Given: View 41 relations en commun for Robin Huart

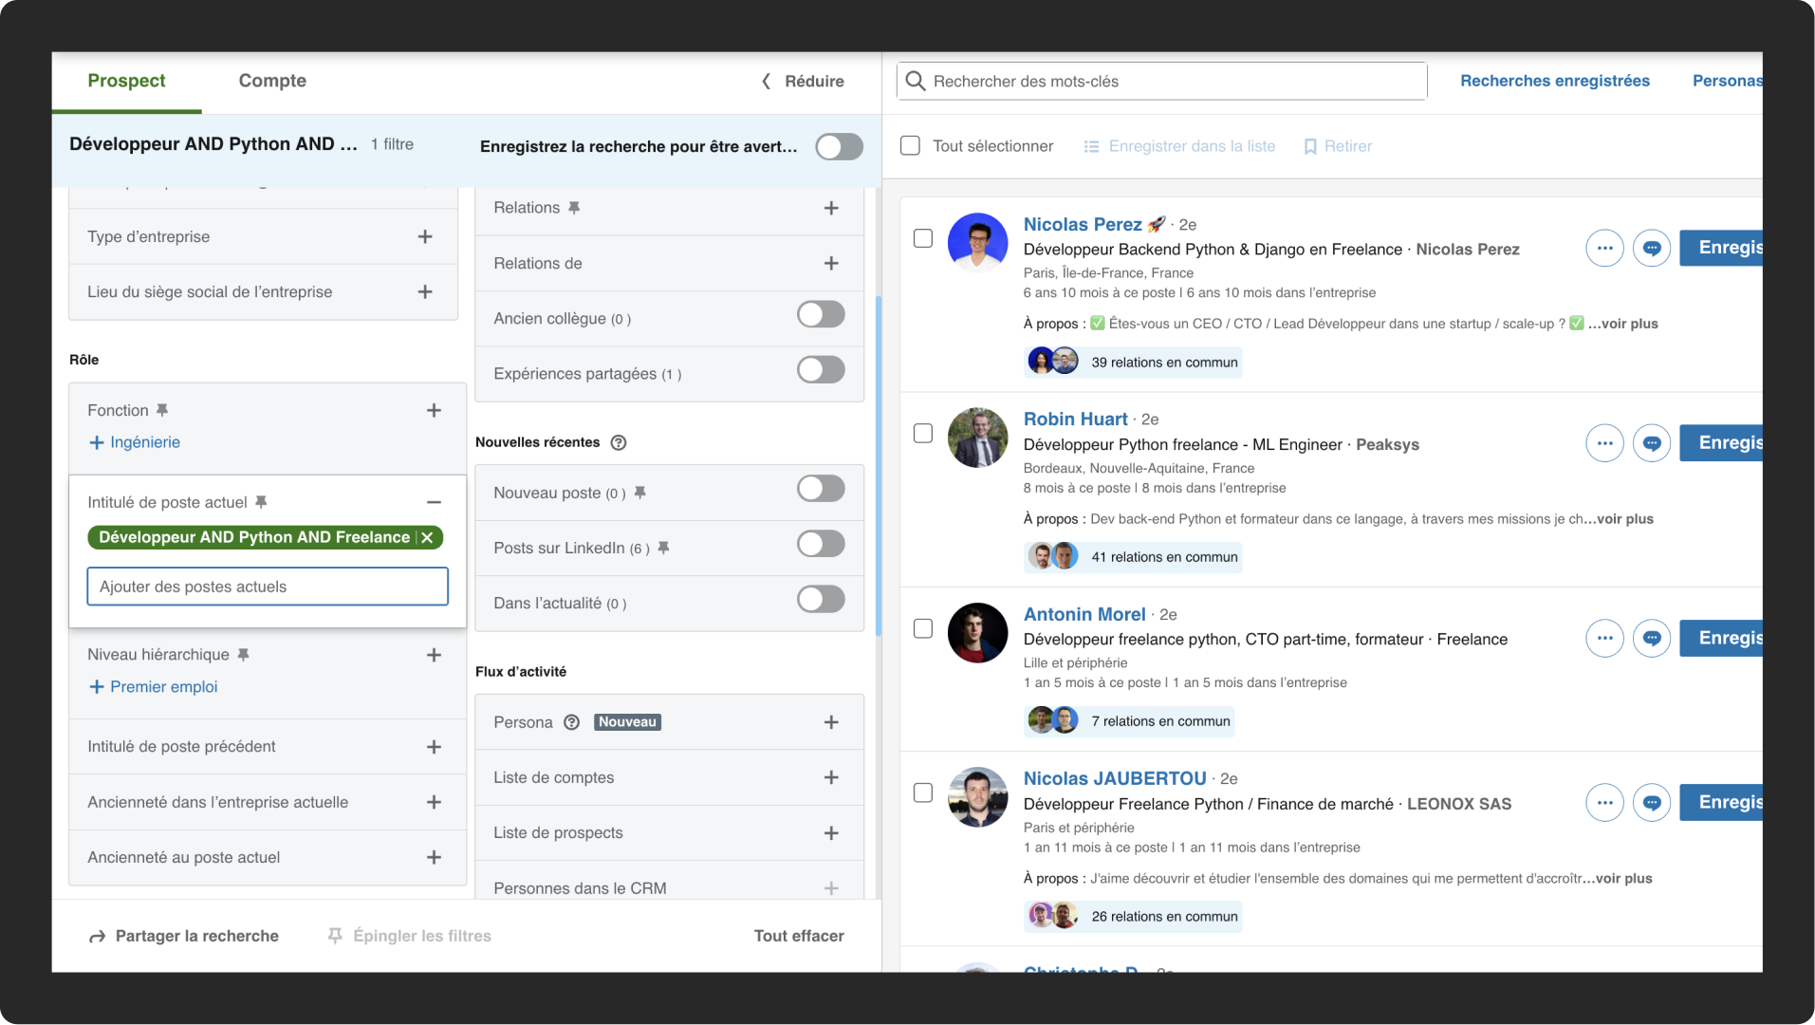Looking at the screenshot, I should coord(1133,557).
